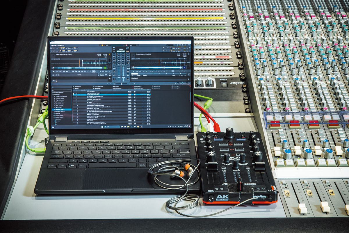This screenshot has width=349, height=233.
Task: Open the Demo Tracks favorite
Action: point(136,87)
